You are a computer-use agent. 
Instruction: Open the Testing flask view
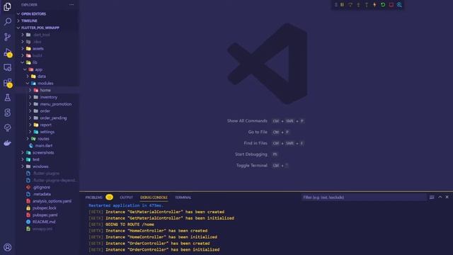click(8, 98)
